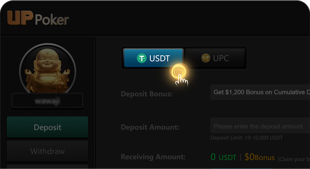The image size is (310, 169).
Task: Click the "Receiving Amount:" label
Action: 153,157
